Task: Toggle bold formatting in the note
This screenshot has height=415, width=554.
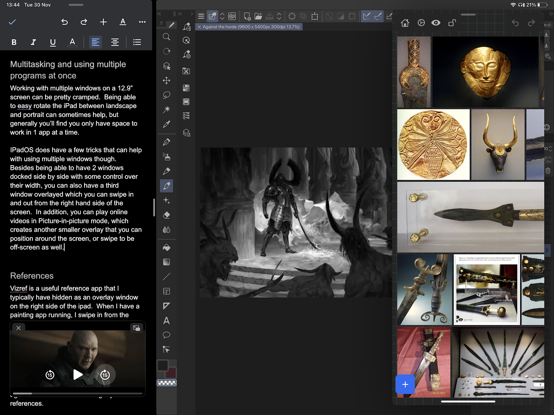Action: 14,42
